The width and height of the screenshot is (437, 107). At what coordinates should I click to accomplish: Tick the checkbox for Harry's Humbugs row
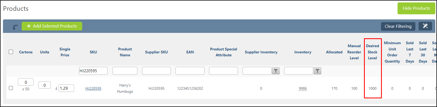[x=11, y=88]
